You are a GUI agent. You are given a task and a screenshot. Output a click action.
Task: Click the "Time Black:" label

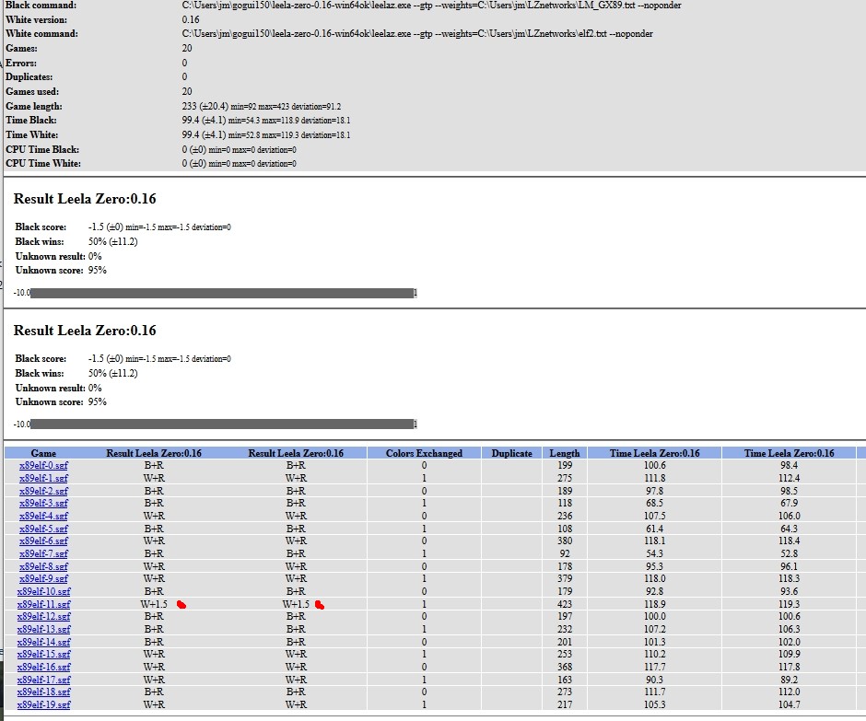point(31,121)
